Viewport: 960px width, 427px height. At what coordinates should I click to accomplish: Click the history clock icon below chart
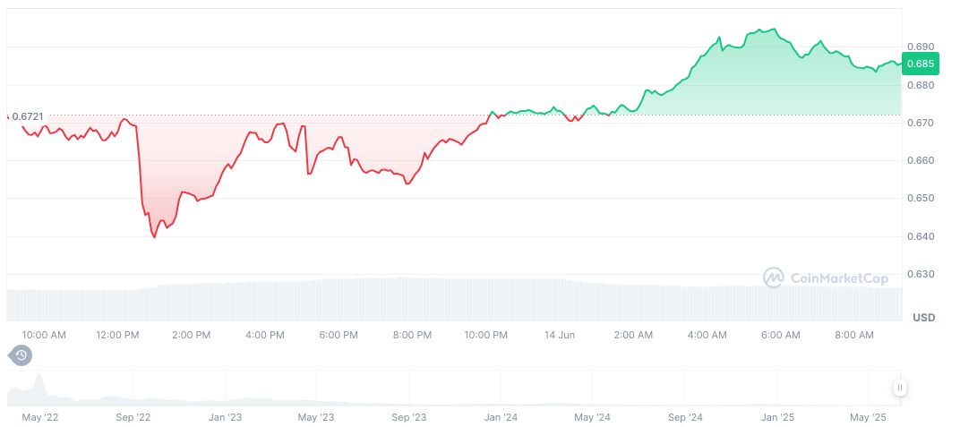tap(21, 355)
